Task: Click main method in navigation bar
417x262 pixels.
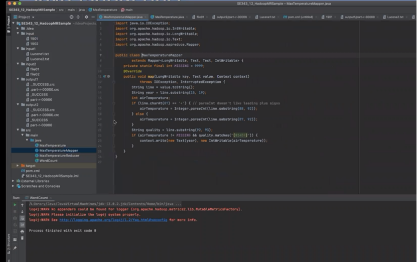Action: coord(127,10)
